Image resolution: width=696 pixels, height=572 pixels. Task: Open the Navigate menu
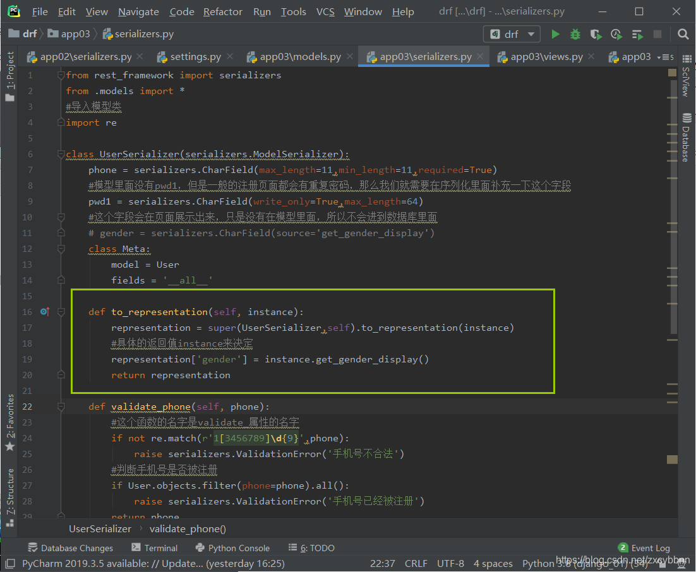pos(138,12)
